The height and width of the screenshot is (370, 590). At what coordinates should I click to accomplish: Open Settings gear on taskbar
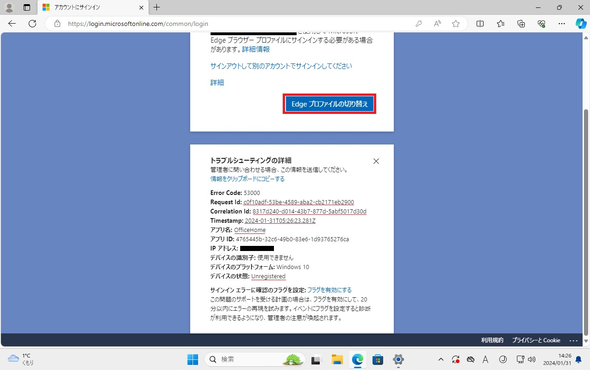(398, 359)
